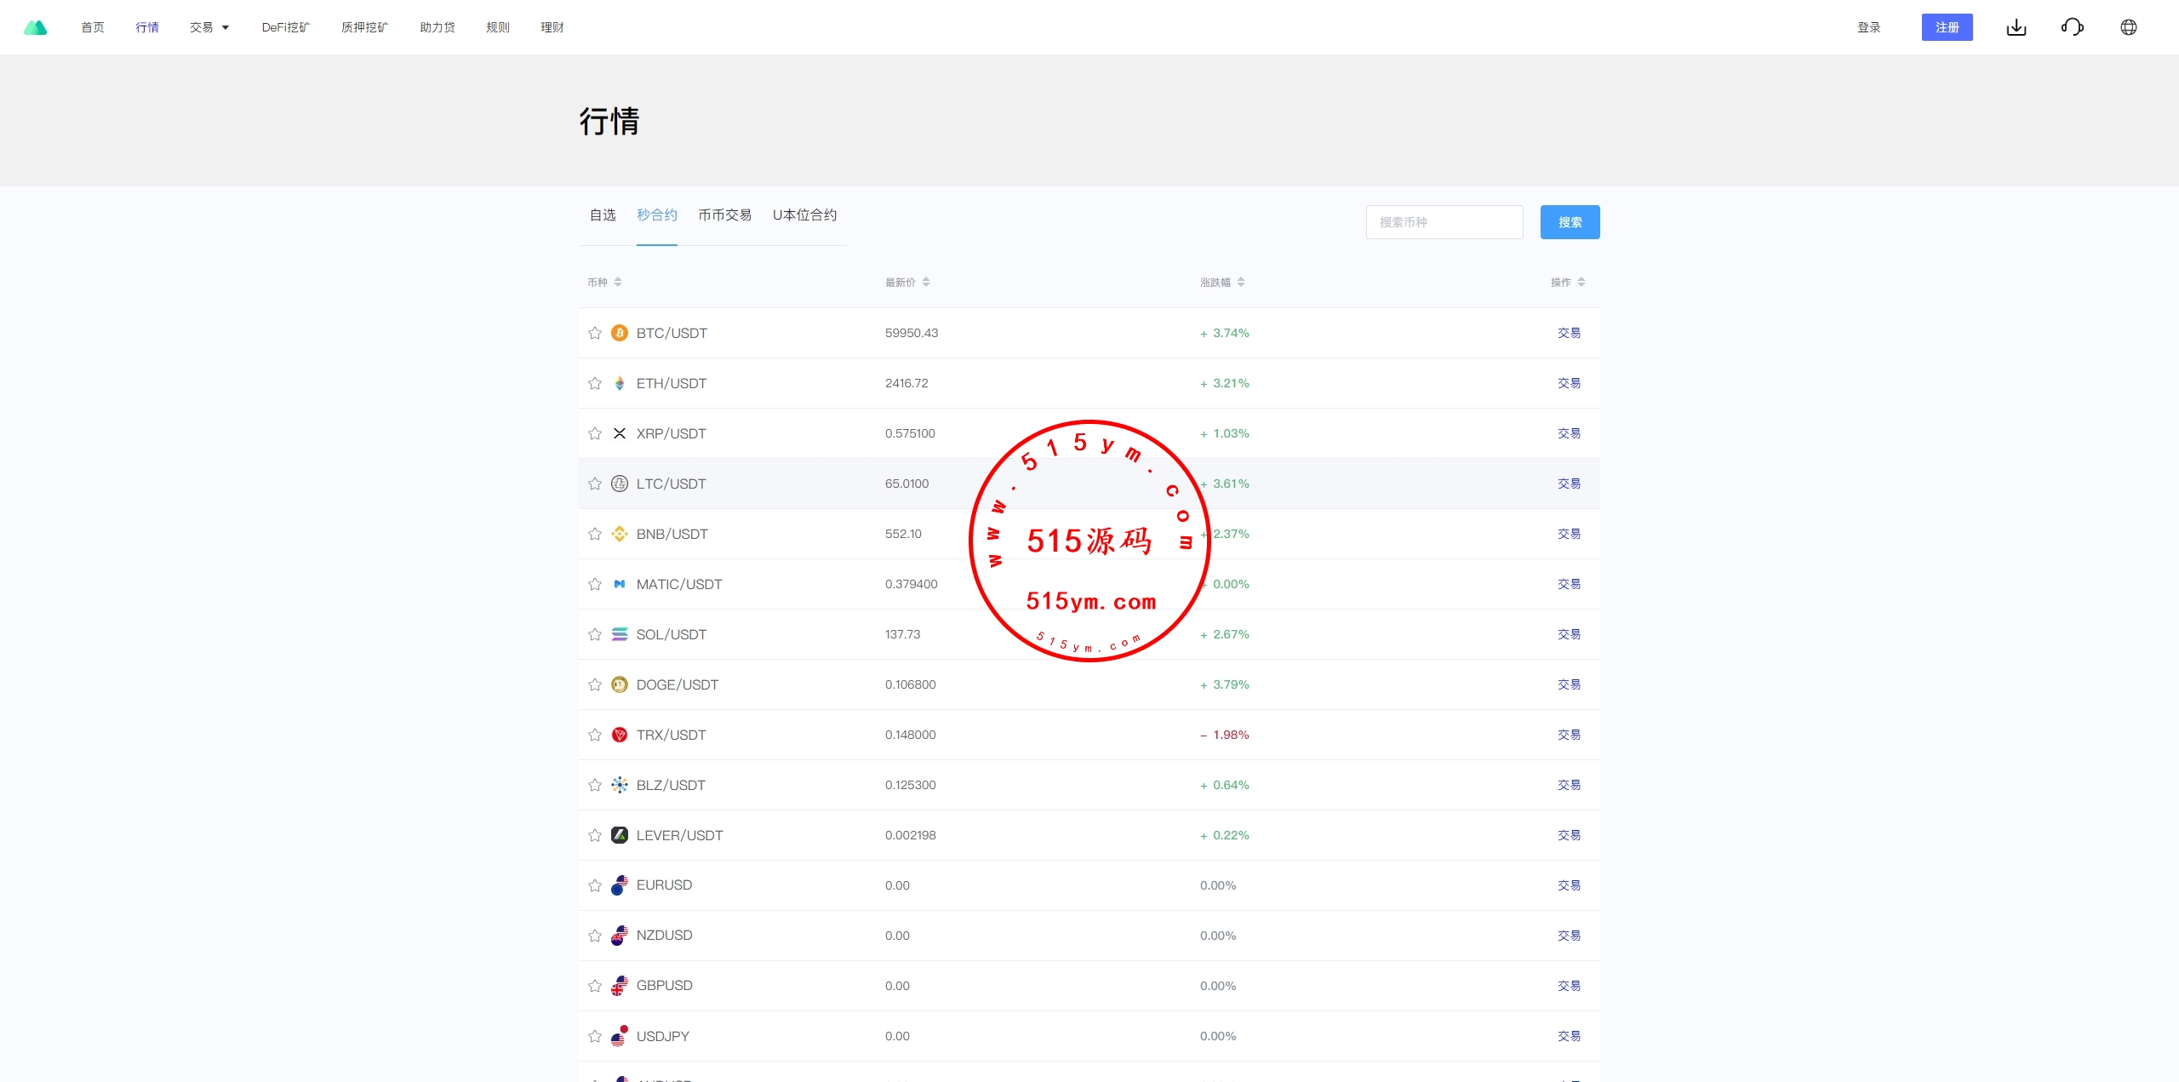2179x1082 pixels.
Task: Click the BNB coin icon
Action: pyautogui.click(x=620, y=534)
